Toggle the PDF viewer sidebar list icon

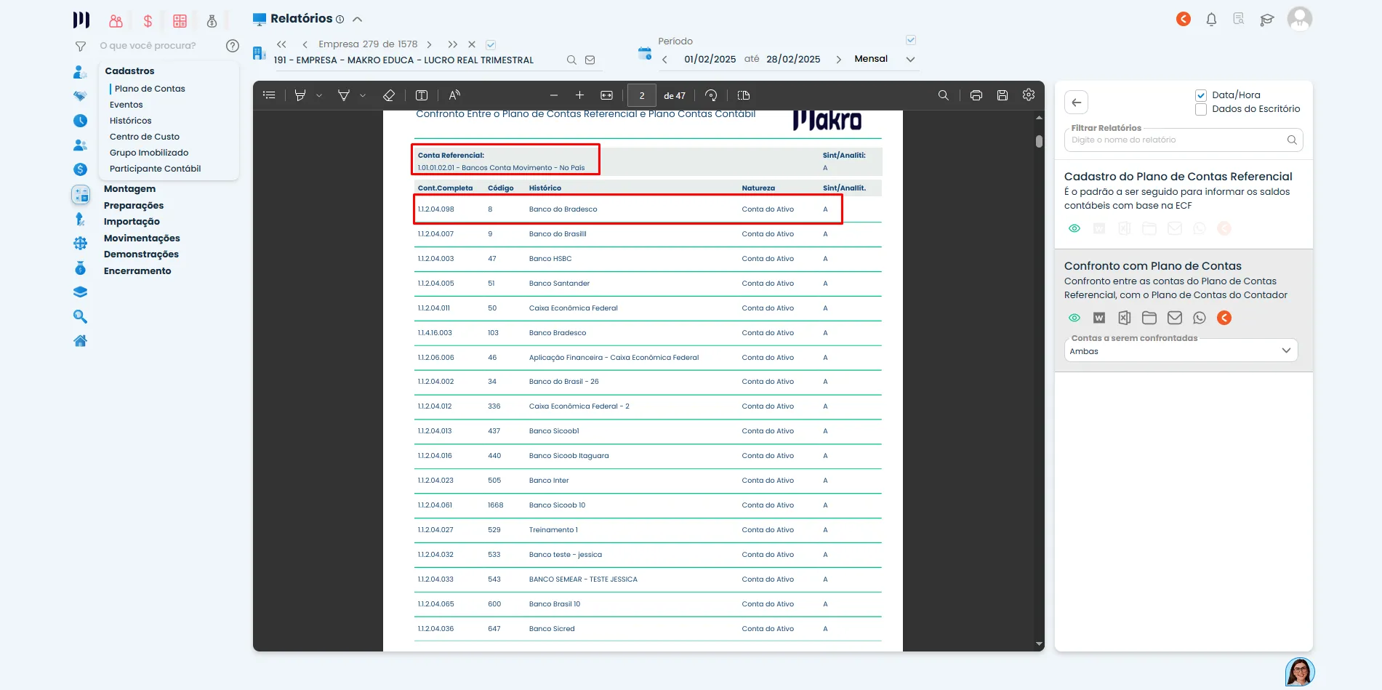269,95
